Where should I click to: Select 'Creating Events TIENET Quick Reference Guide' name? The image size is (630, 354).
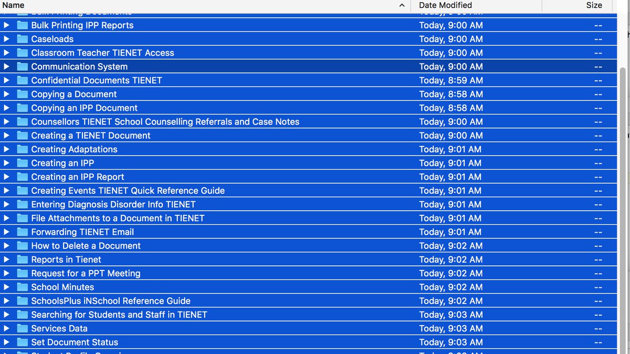click(128, 191)
